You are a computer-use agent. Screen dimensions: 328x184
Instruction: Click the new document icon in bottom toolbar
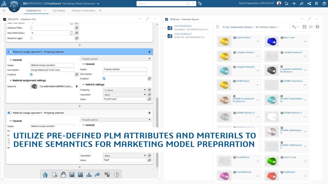click(x=55, y=174)
